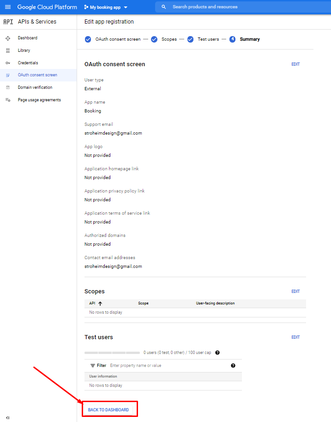Click the BACK TO DASHBOARD button
Viewport: 331px width, 422px height.
point(108,410)
